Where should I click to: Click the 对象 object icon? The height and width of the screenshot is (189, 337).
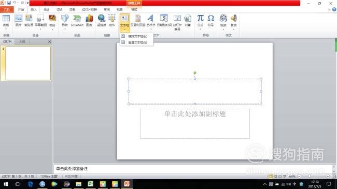tap(188, 18)
